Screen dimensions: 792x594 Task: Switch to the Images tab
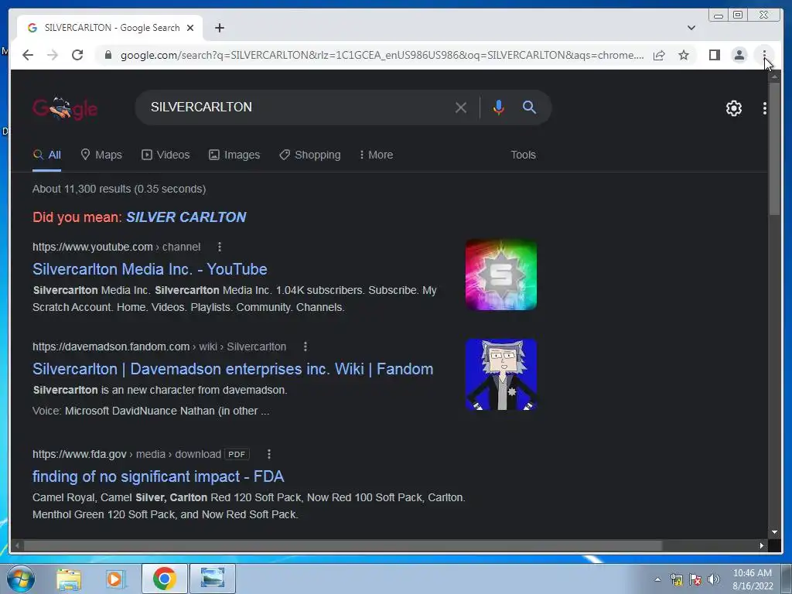coord(234,155)
